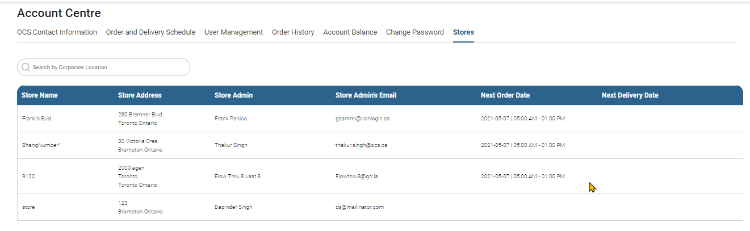Screen dimensions: 750x231
Task: Open the Change Password tab
Action: tap(415, 32)
